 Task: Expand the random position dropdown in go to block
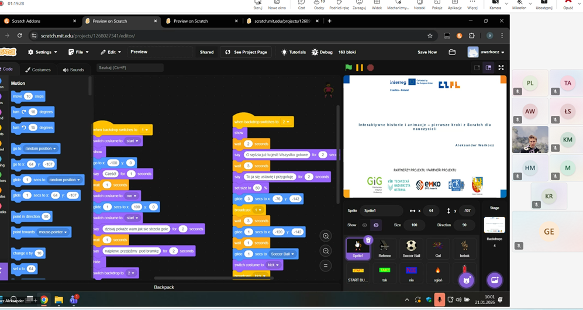(x=40, y=149)
